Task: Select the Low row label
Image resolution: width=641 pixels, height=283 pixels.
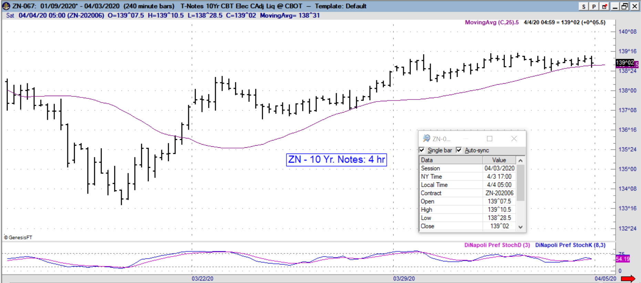Action: [x=426, y=218]
